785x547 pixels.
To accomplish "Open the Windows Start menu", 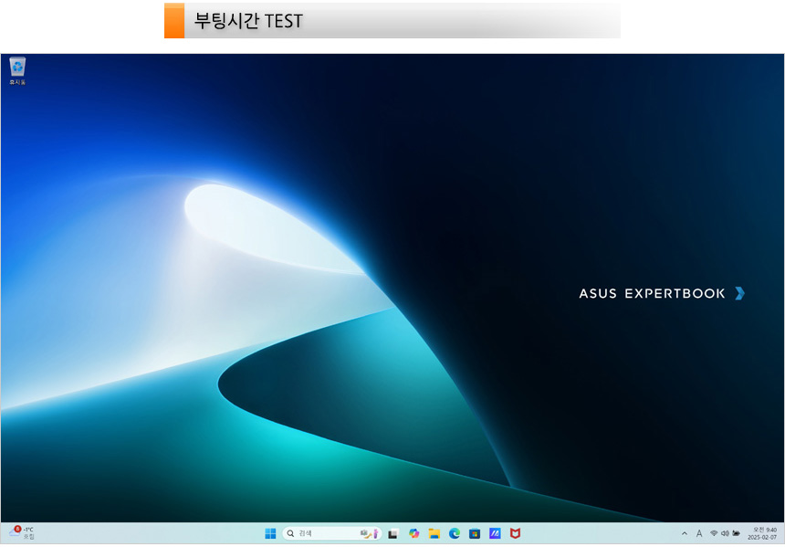I will click(270, 533).
